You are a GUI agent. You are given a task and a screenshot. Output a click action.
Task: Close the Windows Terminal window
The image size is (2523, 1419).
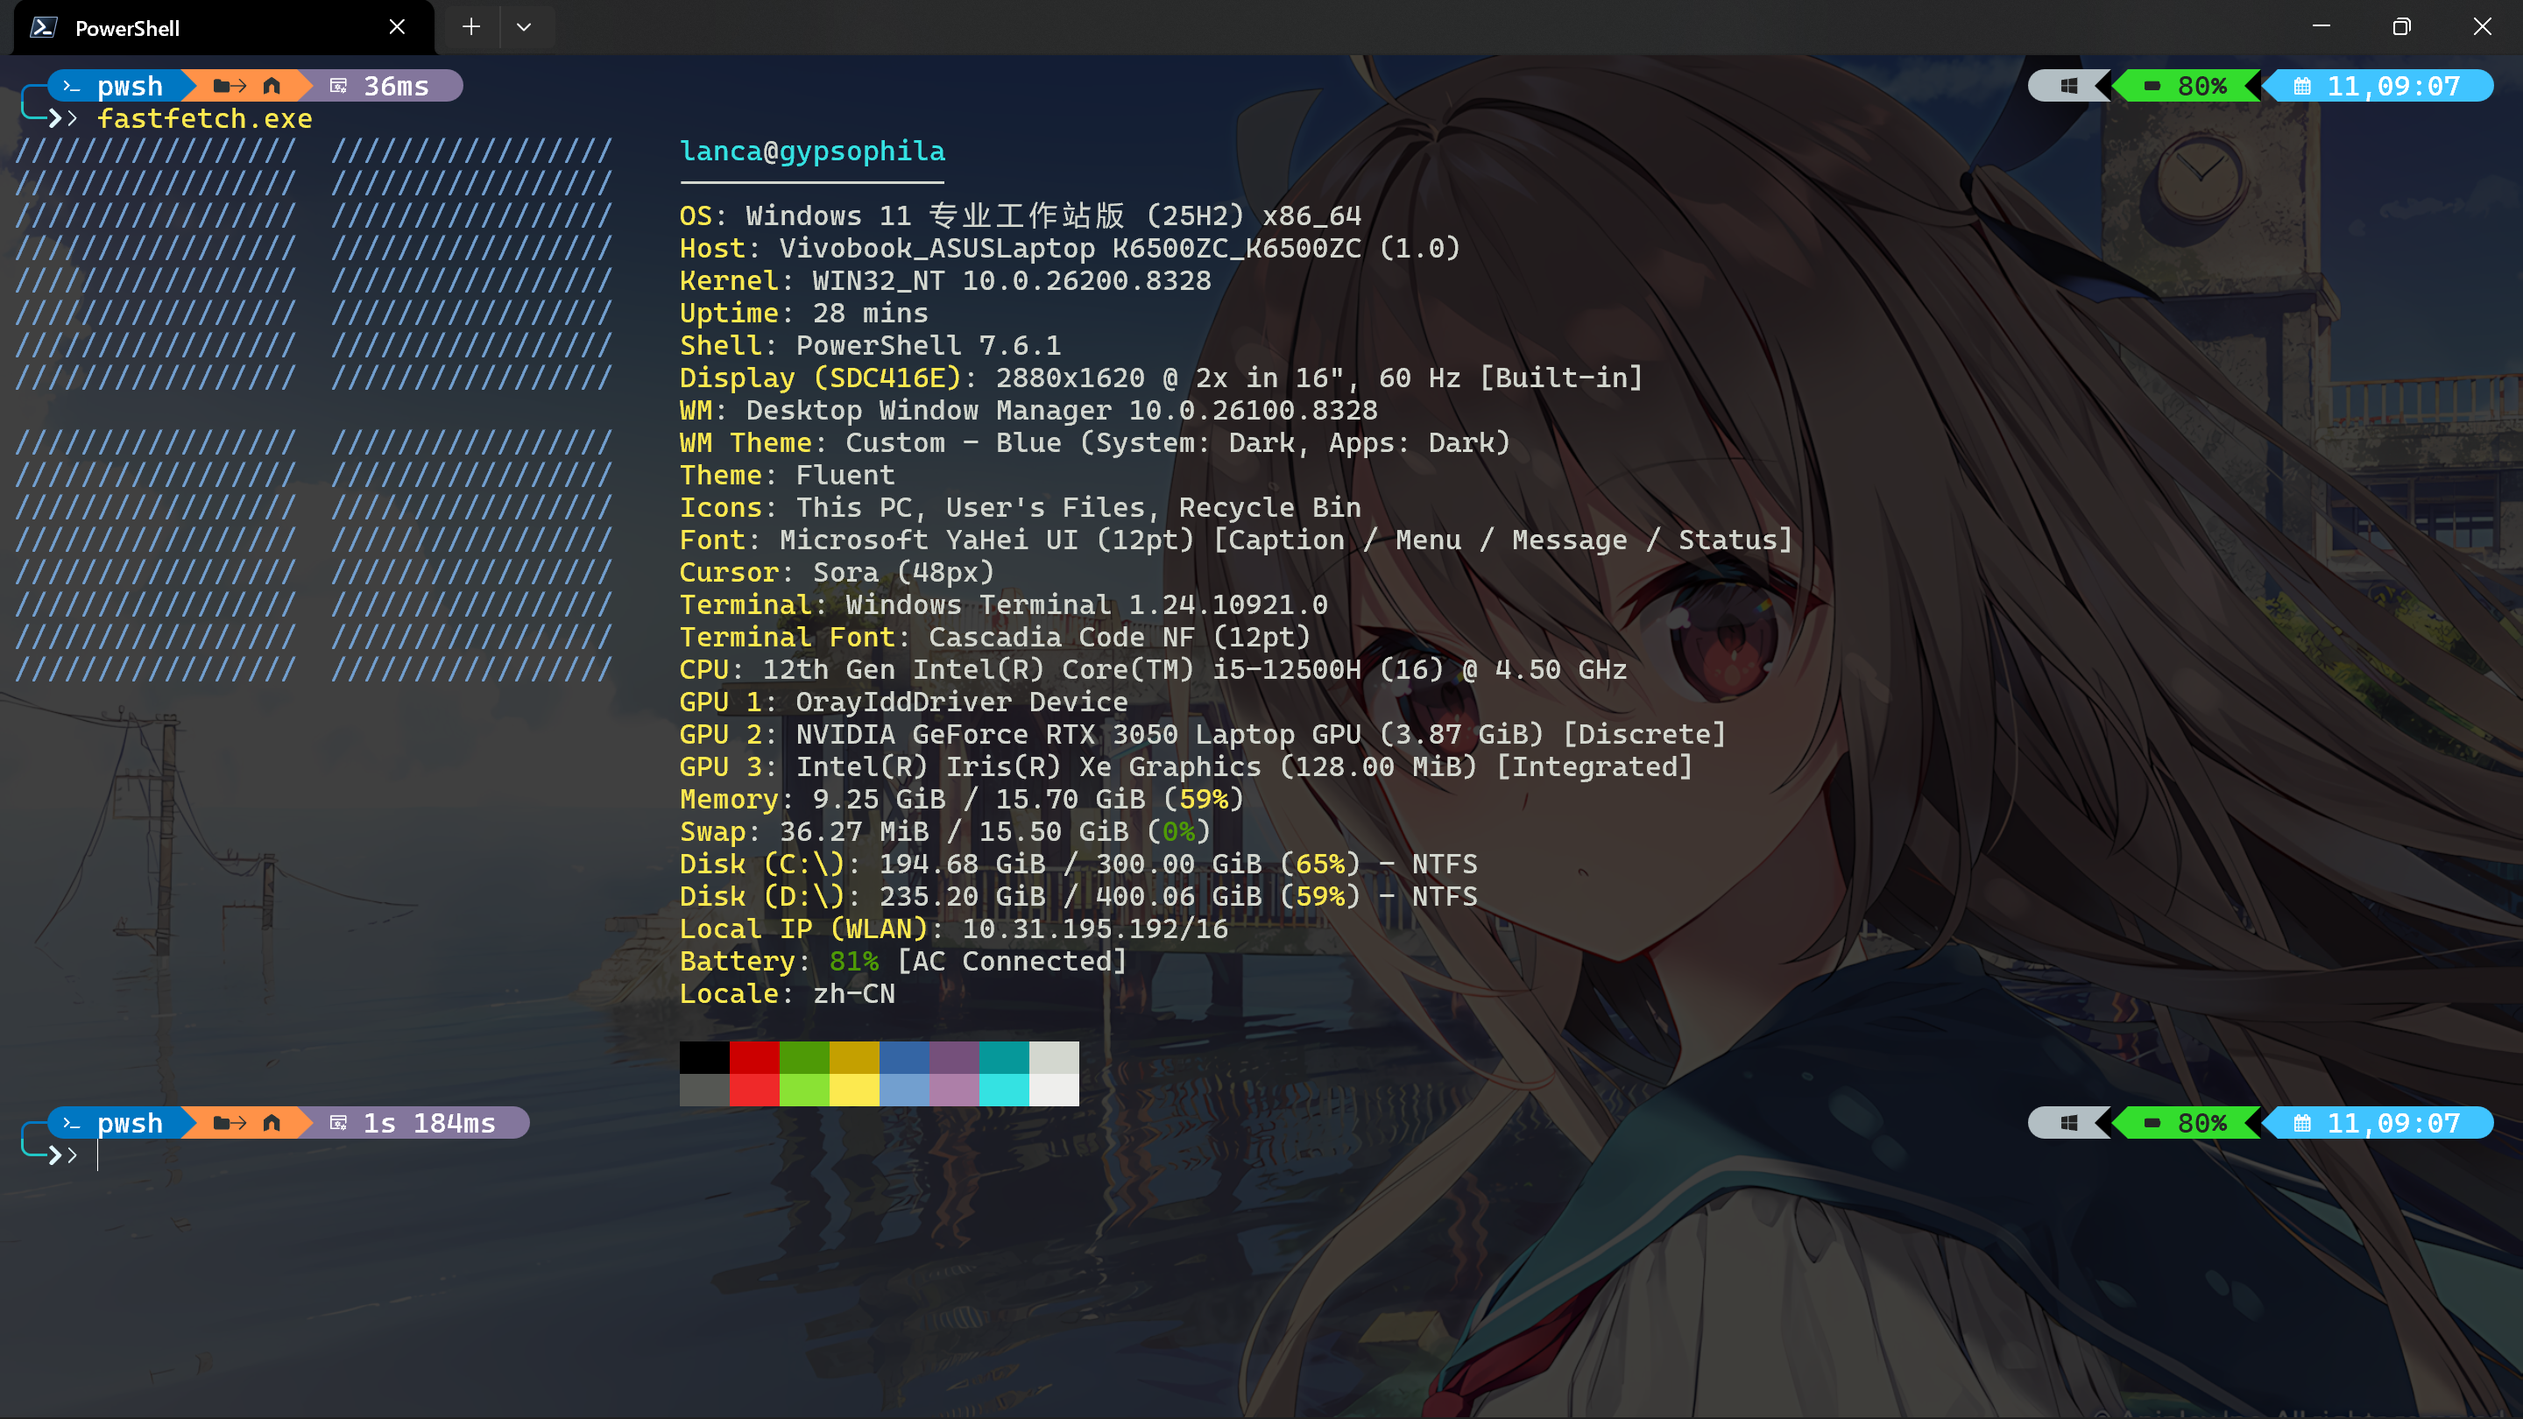click(2482, 26)
